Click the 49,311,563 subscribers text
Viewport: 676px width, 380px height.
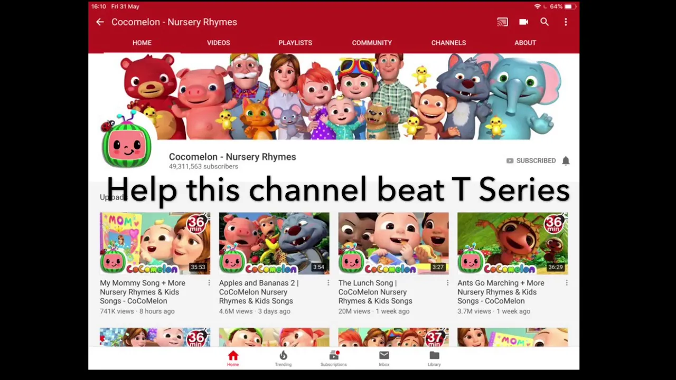pos(203,167)
